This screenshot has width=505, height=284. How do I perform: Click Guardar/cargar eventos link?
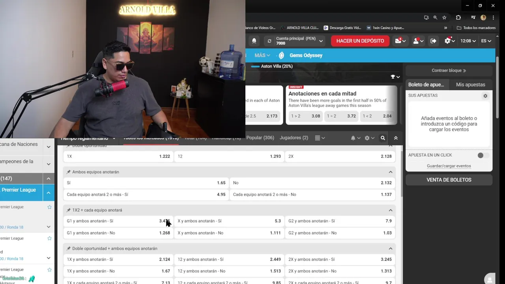tap(449, 166)
